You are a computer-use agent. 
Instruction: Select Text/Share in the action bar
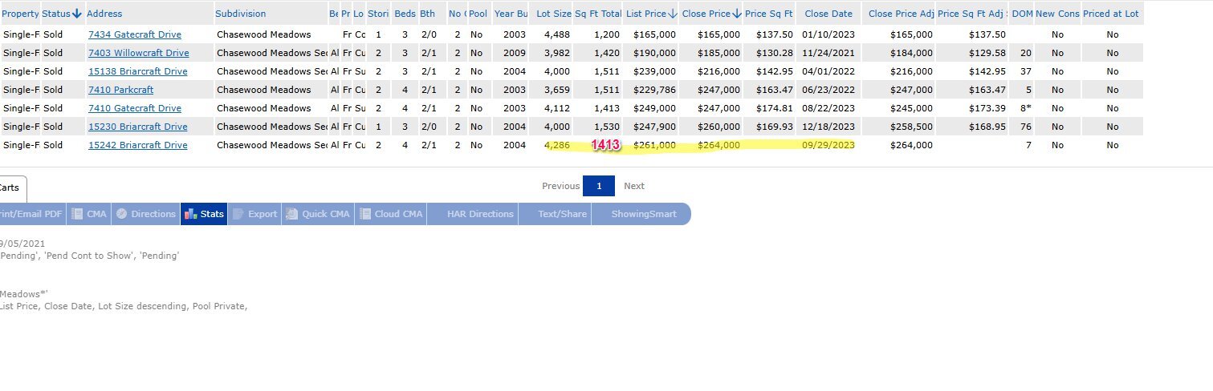point(562,214)
